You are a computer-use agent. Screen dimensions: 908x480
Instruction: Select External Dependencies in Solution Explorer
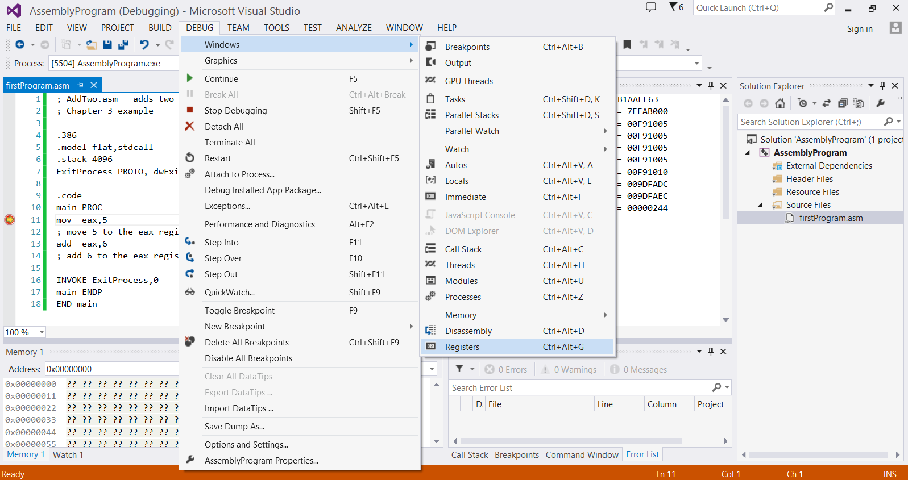[x=829, y=166]
